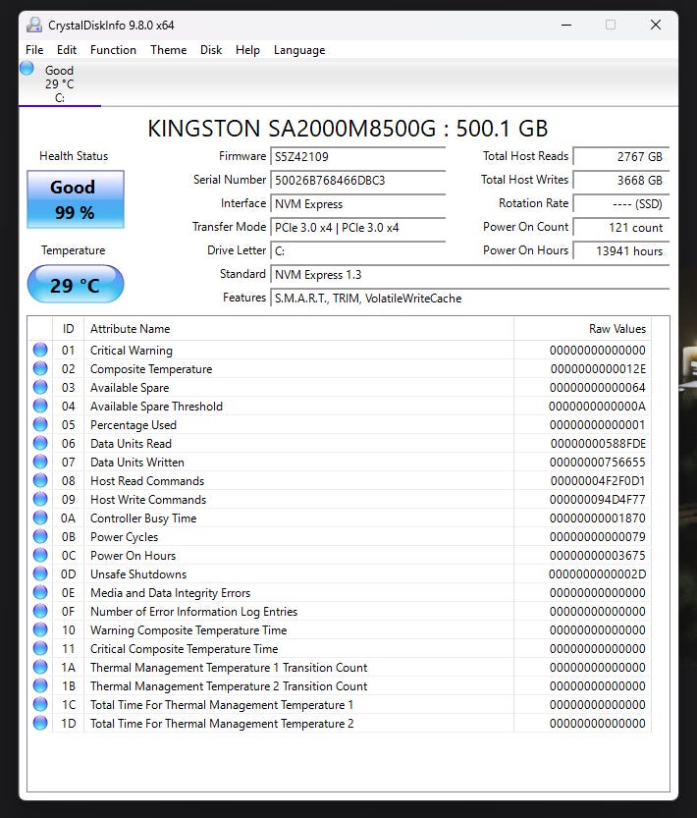Open the Language menu

pyautogui.click(x=299, y=49)
